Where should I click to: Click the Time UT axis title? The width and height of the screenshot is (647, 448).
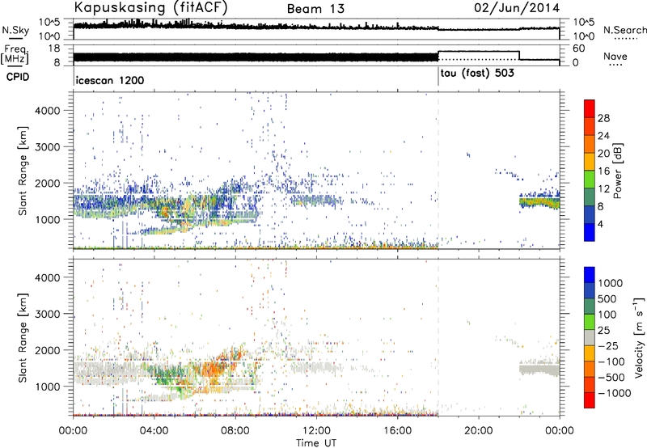point(316,443)
